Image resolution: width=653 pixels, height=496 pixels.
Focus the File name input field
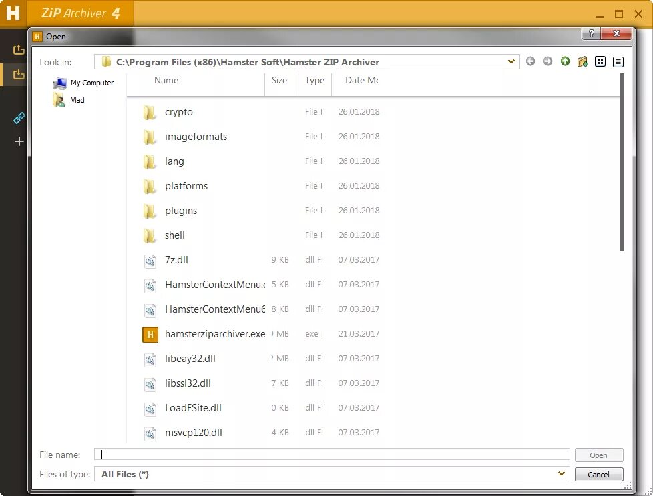click(x=332, y=455)
